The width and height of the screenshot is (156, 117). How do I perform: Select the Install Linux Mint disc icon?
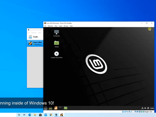(x=56, y=55)
